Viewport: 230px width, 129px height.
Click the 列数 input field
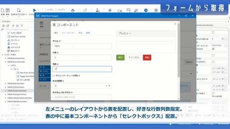tap(82, 69)
